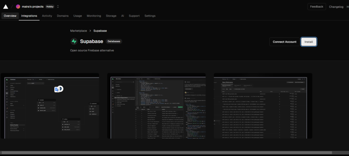Click the Vercel triangle logo

click(5, 7)
